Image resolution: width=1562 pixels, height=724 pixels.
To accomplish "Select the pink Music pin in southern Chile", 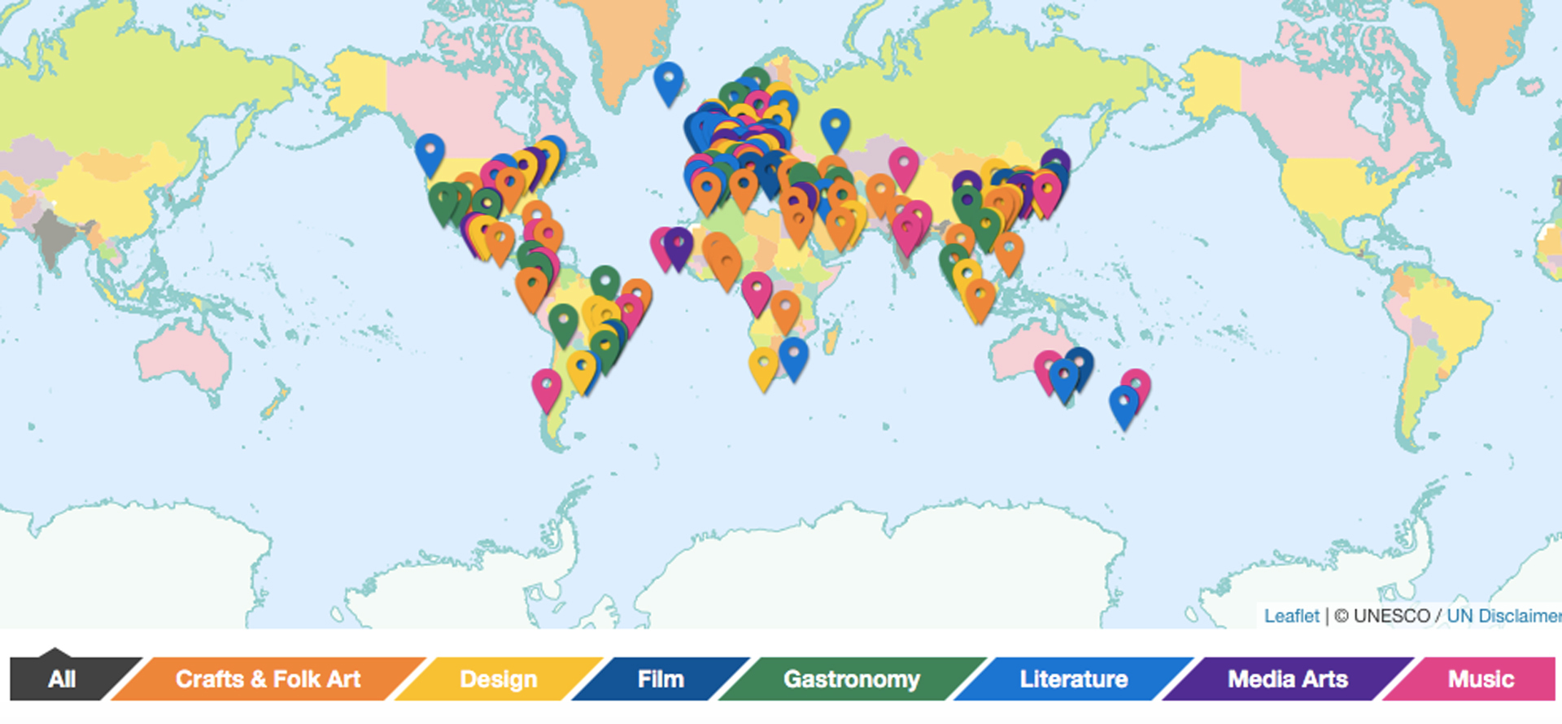I will point(547,390).
